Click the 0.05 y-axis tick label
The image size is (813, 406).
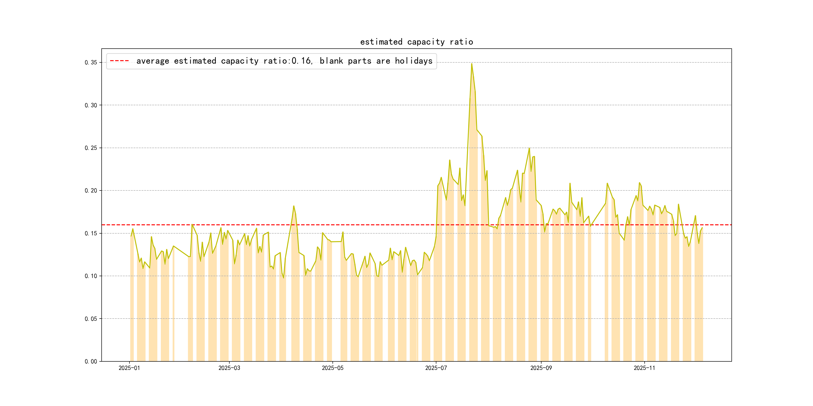click(x=91, y=319)
